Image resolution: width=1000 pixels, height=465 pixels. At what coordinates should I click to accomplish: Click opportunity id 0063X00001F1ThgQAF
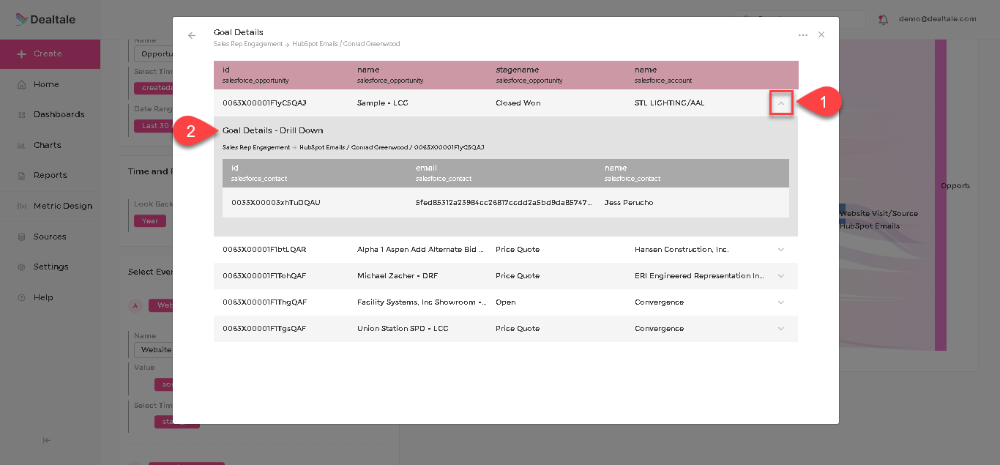tap(264, 302)
